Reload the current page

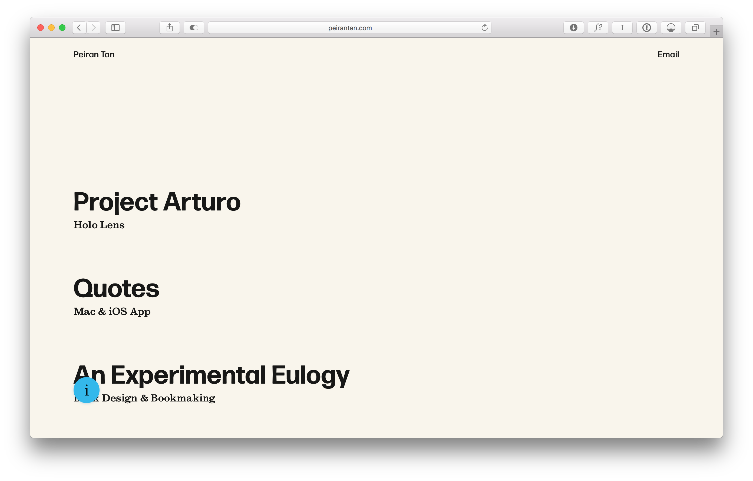(484, 28)
